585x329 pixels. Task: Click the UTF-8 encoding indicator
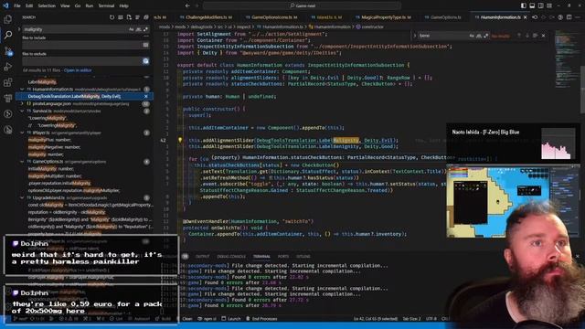[x=431, y=319]
